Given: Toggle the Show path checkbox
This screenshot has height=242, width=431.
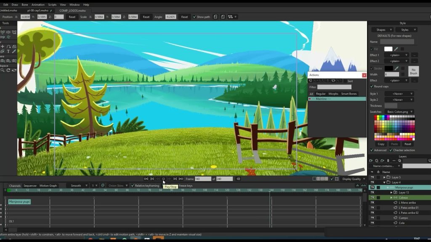Looking at the screenshot, I should click(x=194, y=17).
